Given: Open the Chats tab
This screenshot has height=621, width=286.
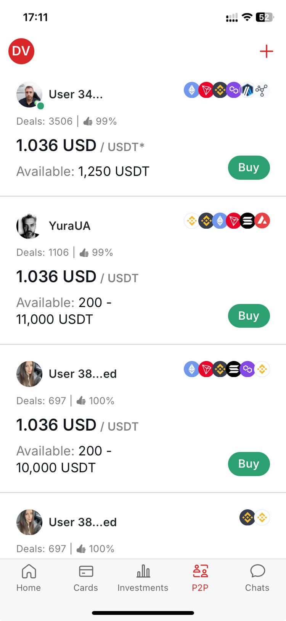Looking at the screenshot, I should 257,578.
